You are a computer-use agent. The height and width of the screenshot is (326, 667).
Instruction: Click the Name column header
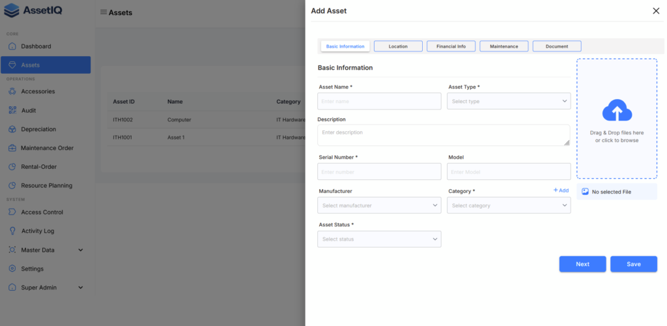pos(175,102)
